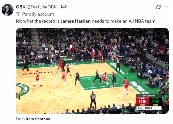Play the embedded basketball video
Image resolution: width=173 pixels, height=124 pixels.
tap(93, 71)
